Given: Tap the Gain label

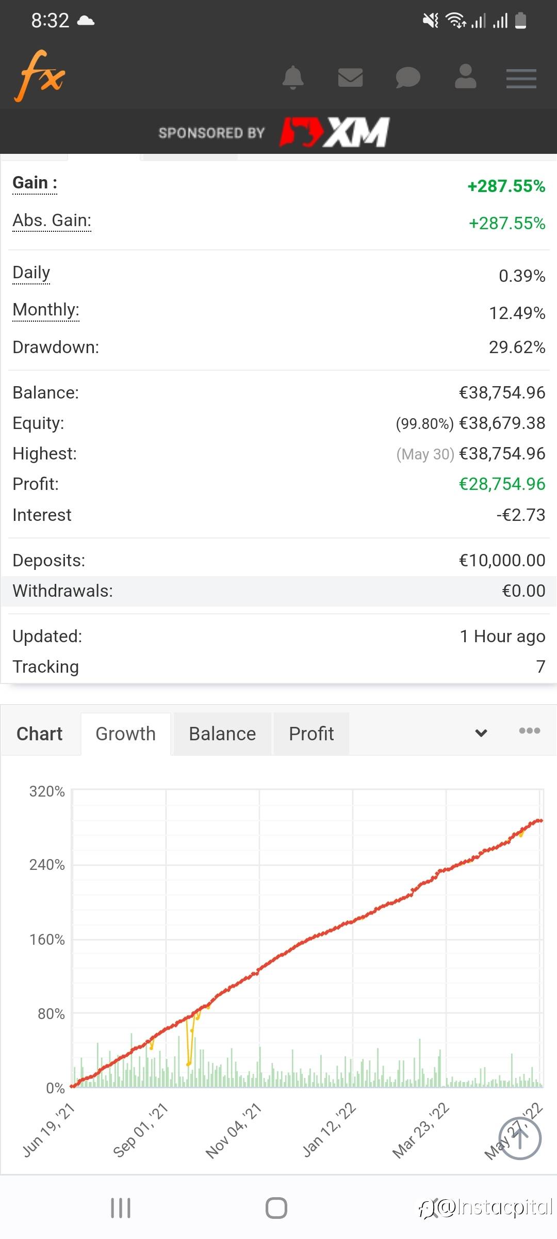Looking at the screenshot, I should (x=35, y=183).
